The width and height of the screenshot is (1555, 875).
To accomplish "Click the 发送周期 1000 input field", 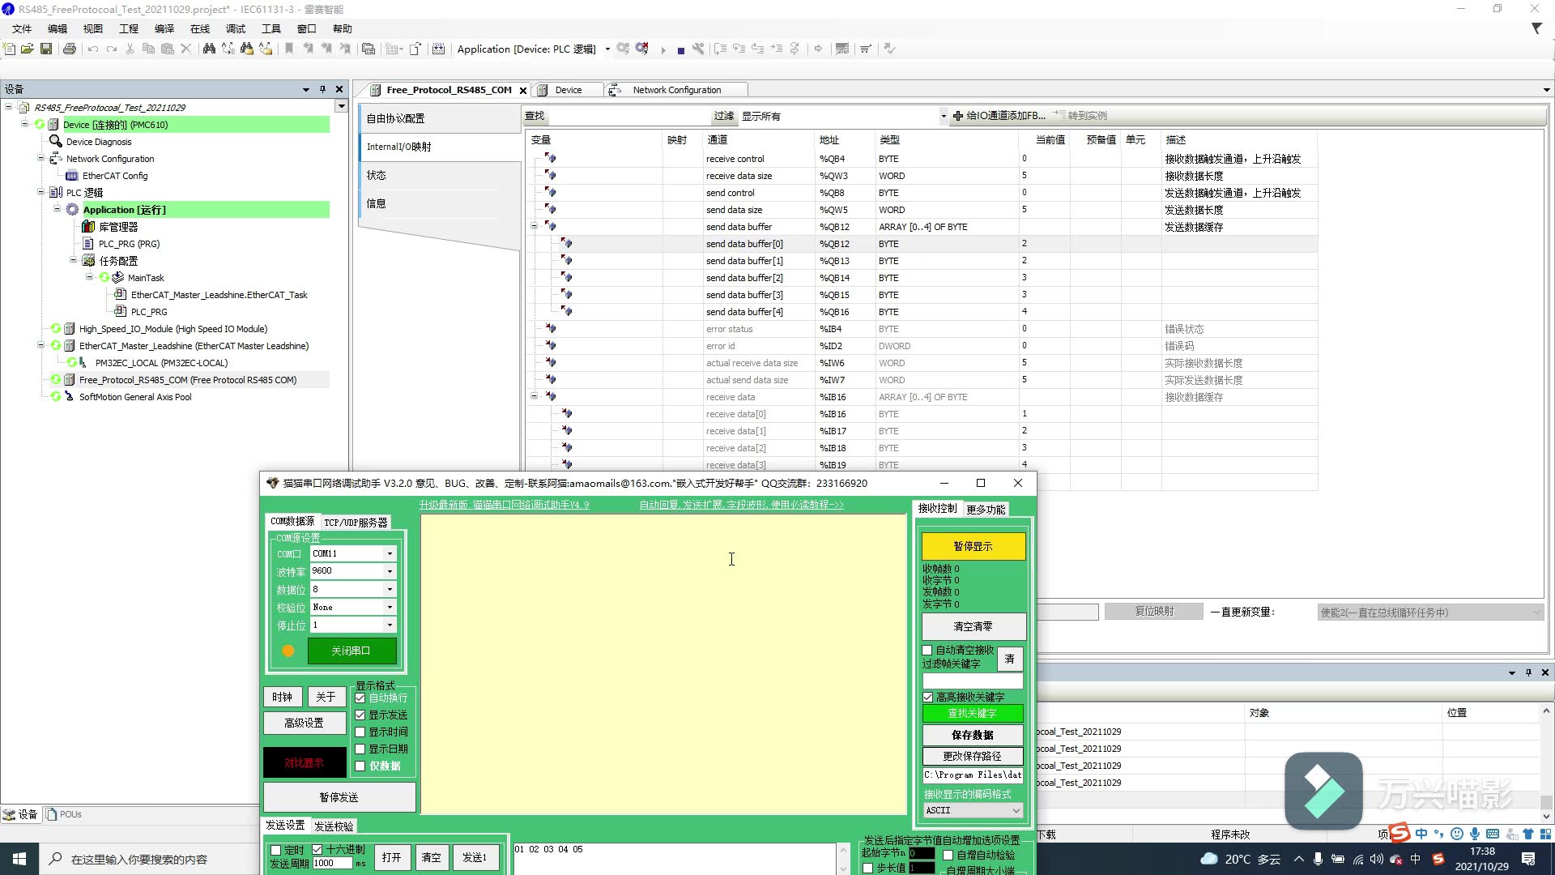I will click(332, 863).
